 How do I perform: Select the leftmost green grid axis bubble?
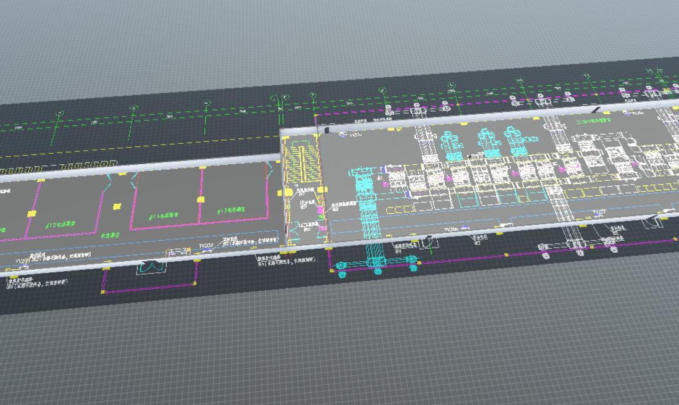click(x=59, y=114)
